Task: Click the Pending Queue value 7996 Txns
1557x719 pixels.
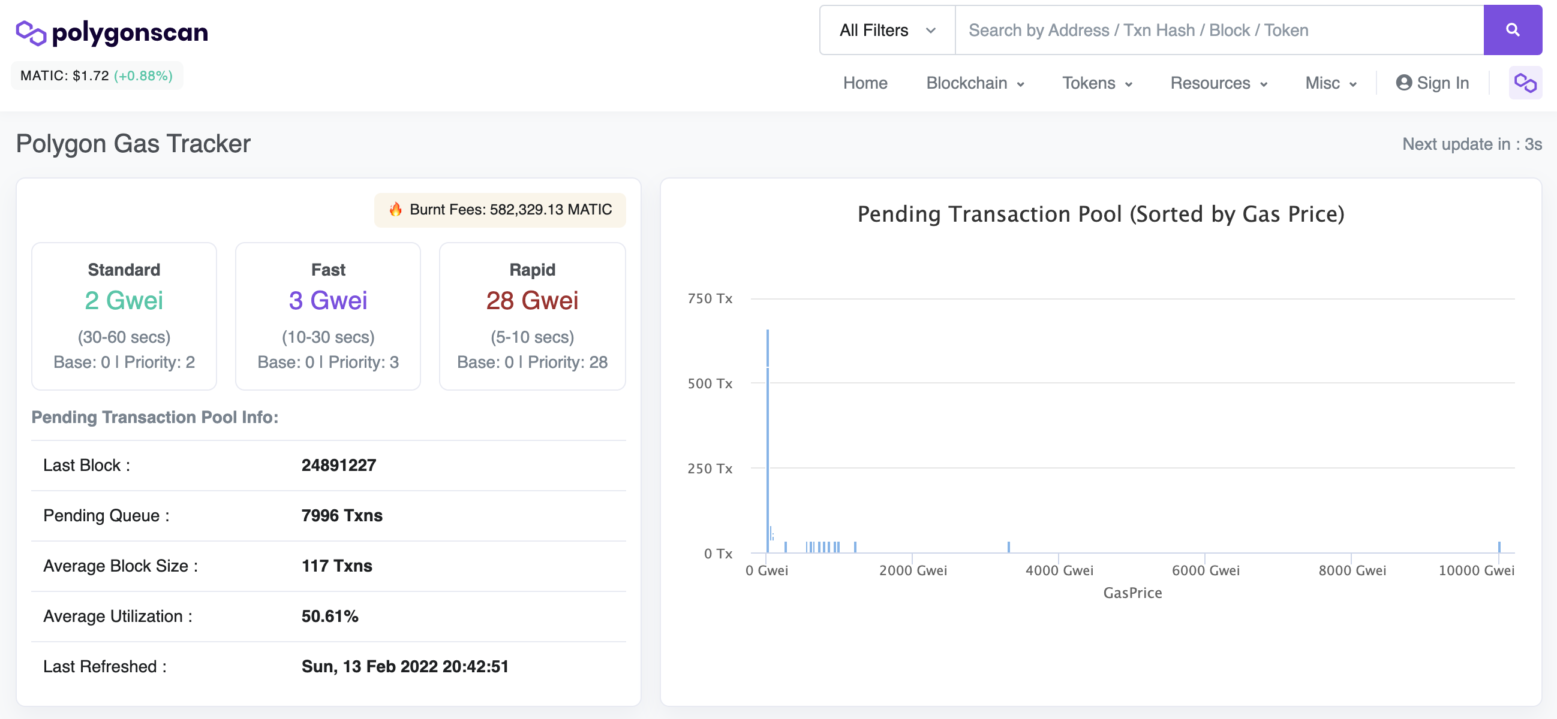Action: (341, 515)
